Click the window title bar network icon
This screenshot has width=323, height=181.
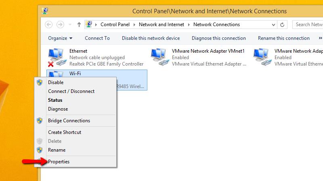(x=45, y=11)
